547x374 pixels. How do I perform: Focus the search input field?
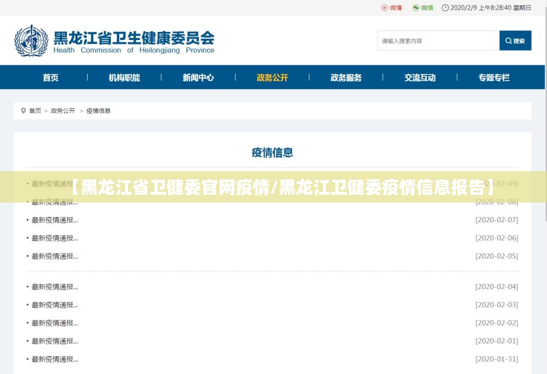pos(438,41)
